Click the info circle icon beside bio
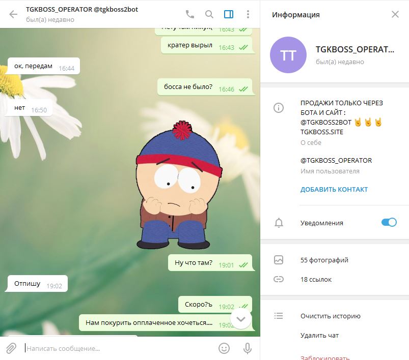This screenshot has width=409, height=360. coord(279,108)
